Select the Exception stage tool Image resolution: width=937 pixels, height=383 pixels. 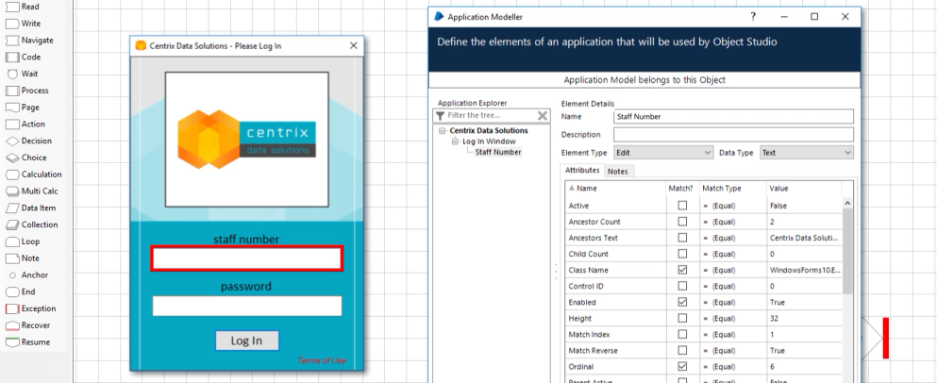tap(30, 308)
